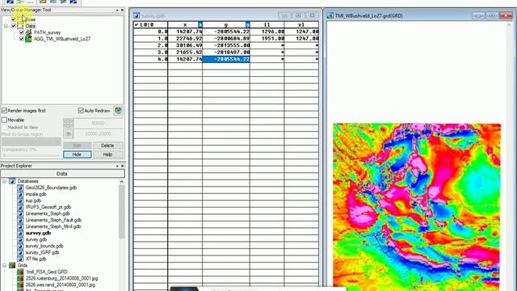Click the Databases folder icon in Project Explorer

click(x=12, y=181)
